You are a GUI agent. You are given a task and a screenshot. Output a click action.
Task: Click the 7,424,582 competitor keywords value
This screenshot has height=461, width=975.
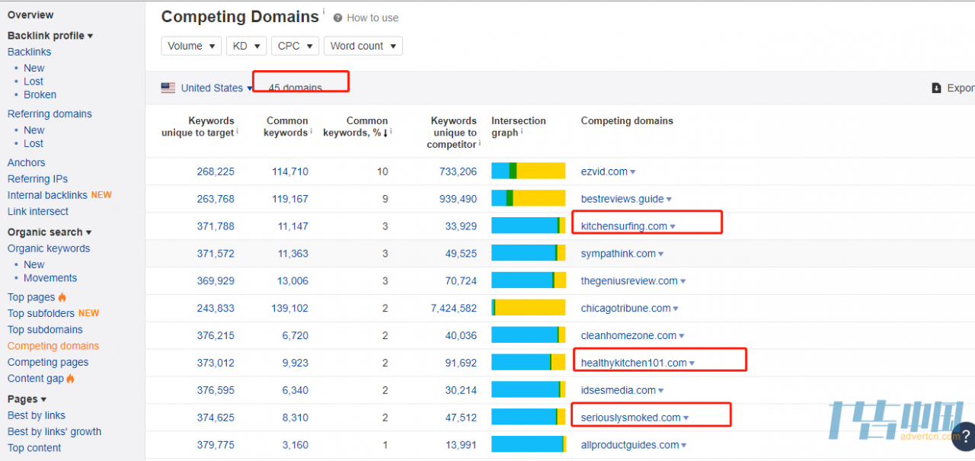point(454,309)
